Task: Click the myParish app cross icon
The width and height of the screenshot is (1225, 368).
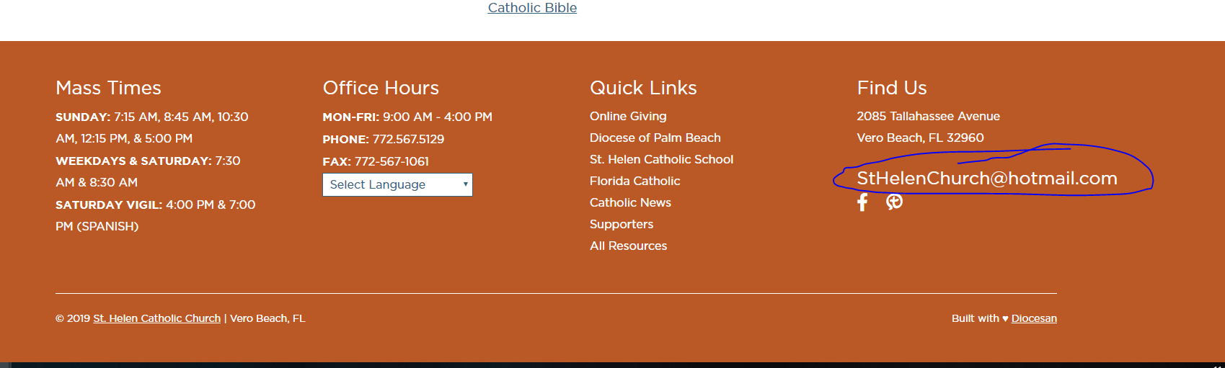Action: pos(894,202)
